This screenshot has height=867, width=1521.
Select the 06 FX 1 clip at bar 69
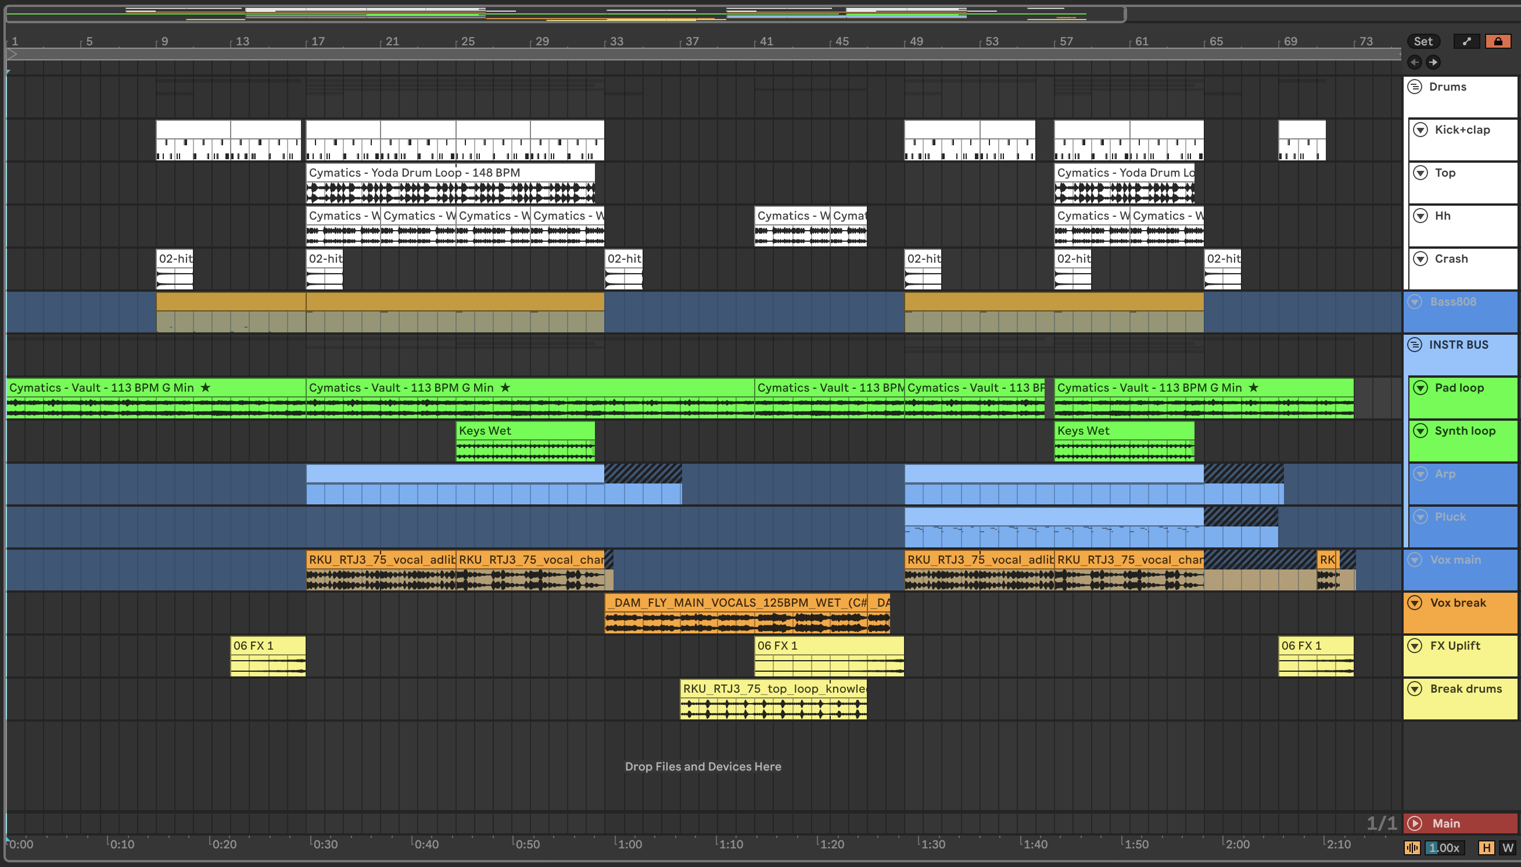(x=1315, y=655)
